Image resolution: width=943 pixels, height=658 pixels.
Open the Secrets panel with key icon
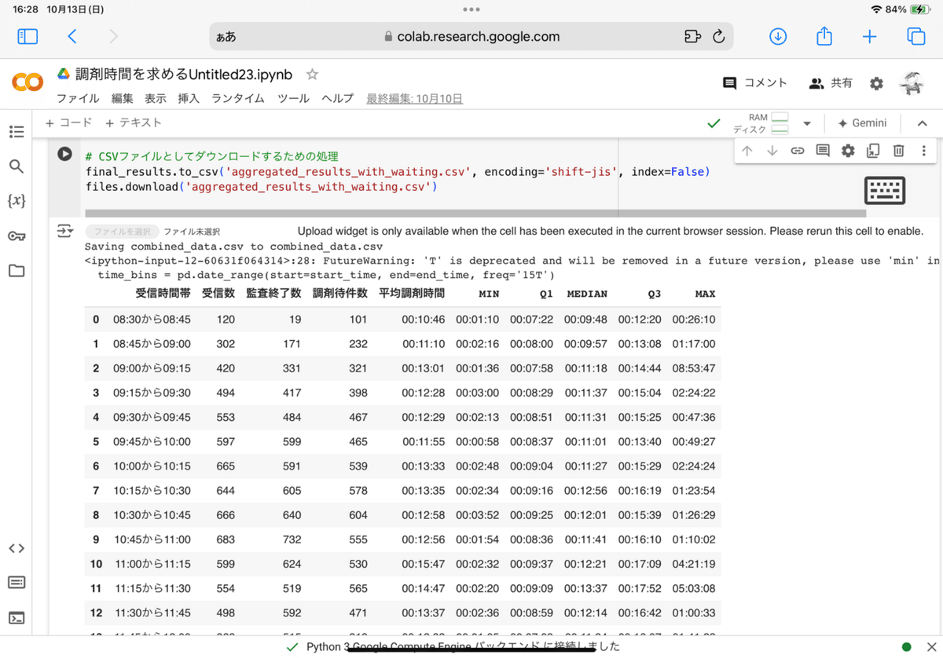tap(17, 236)
